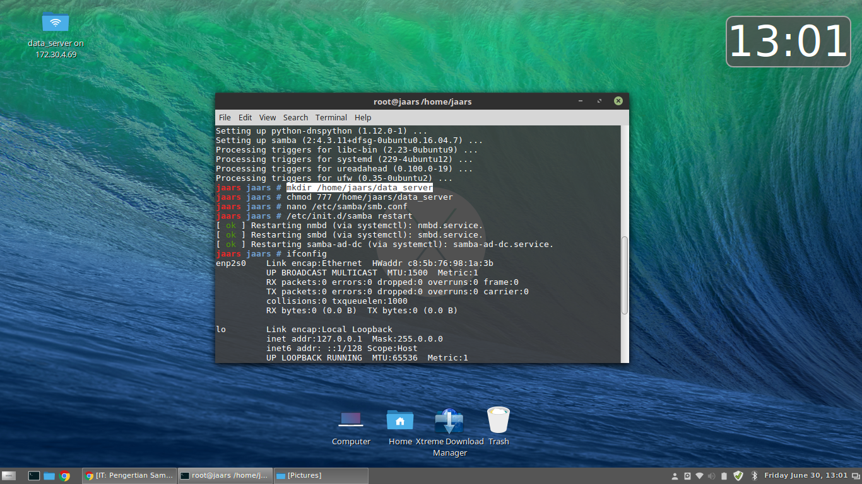Open file manager from panel launcher
Viewport: 862px width, 484px height.
pyautogui.click(x=49, y=476)
